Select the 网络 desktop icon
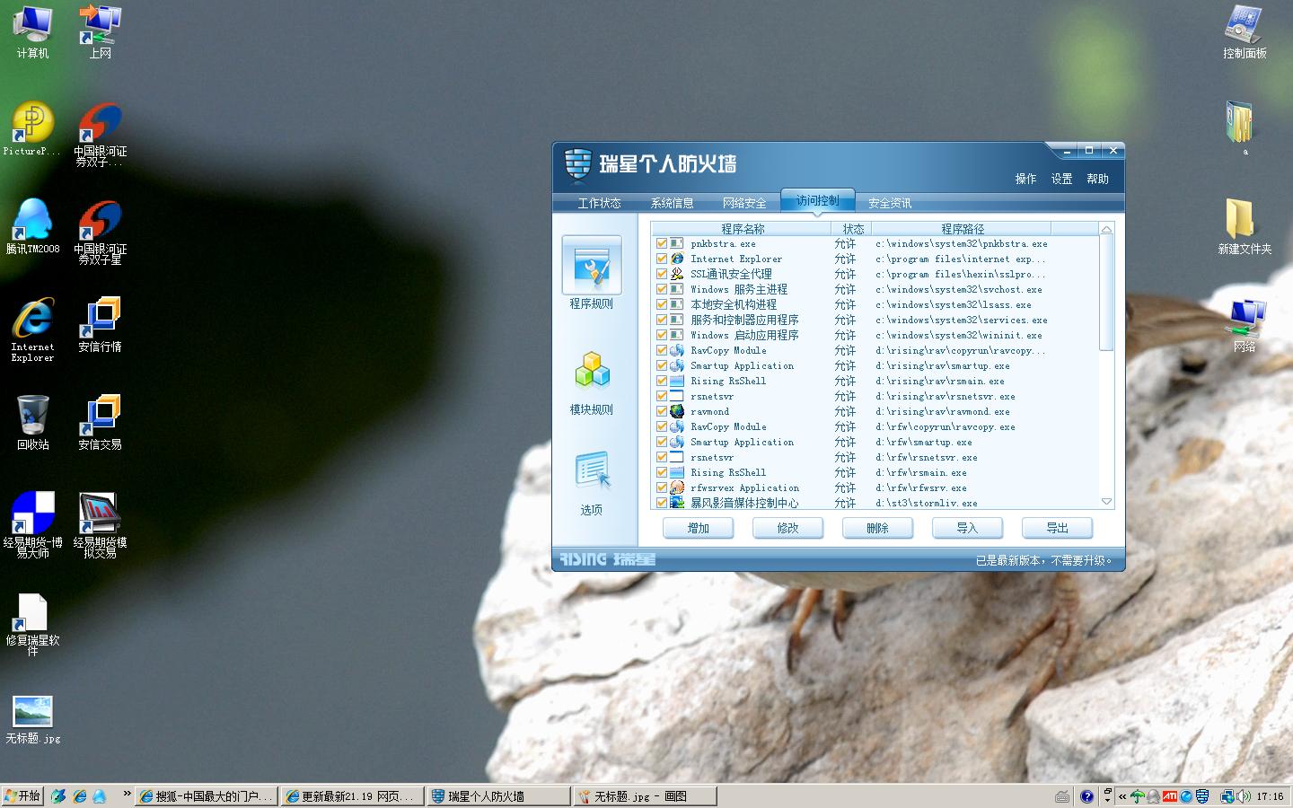 (x=1245, y=324)
